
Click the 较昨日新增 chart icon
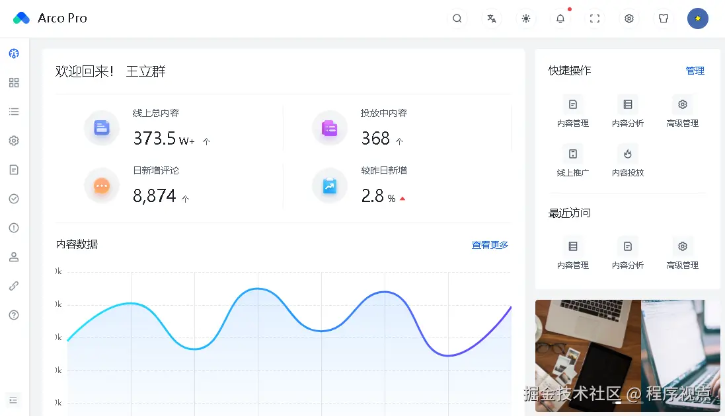pos(330,186)
